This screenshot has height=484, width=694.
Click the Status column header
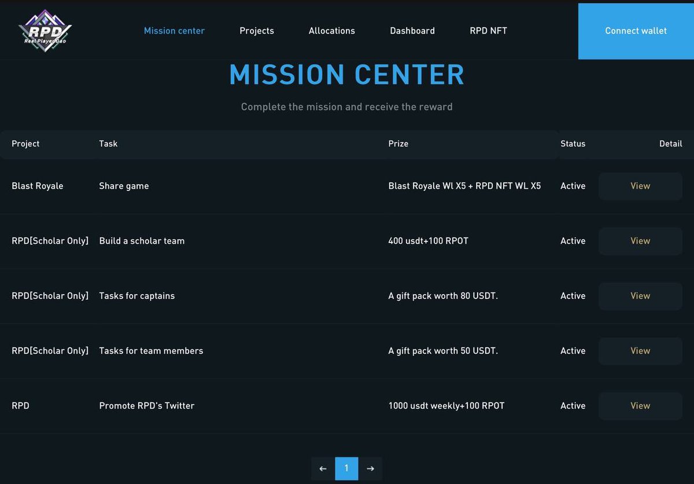point(573,144)
